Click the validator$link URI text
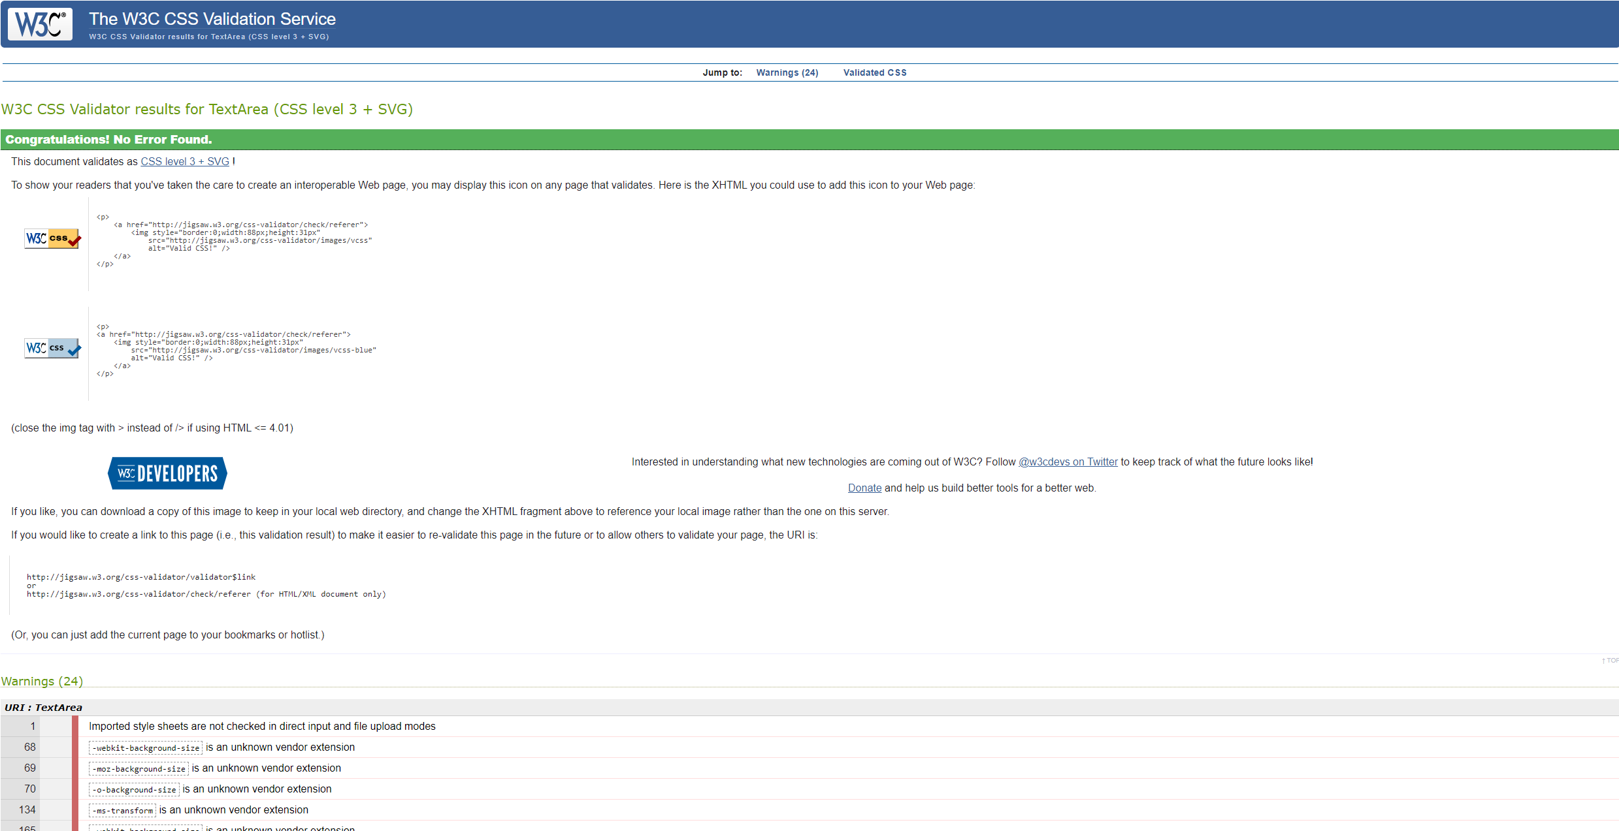Image resolution: width=1619 pixels, height=831 pixels. point(141,577)
